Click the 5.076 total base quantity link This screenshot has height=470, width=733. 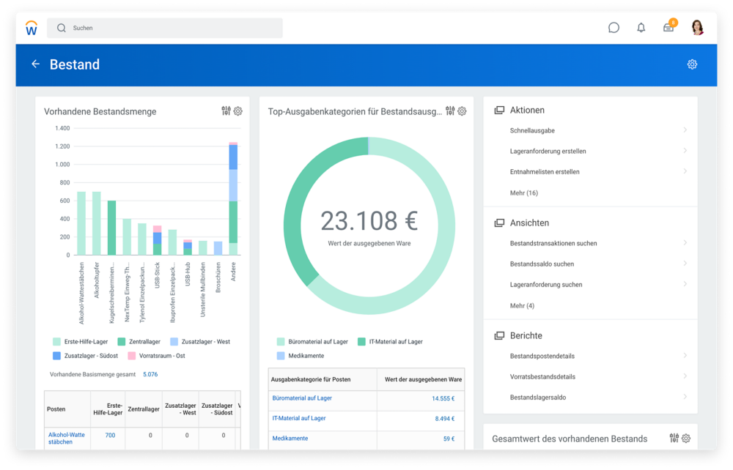coord(150,374)
